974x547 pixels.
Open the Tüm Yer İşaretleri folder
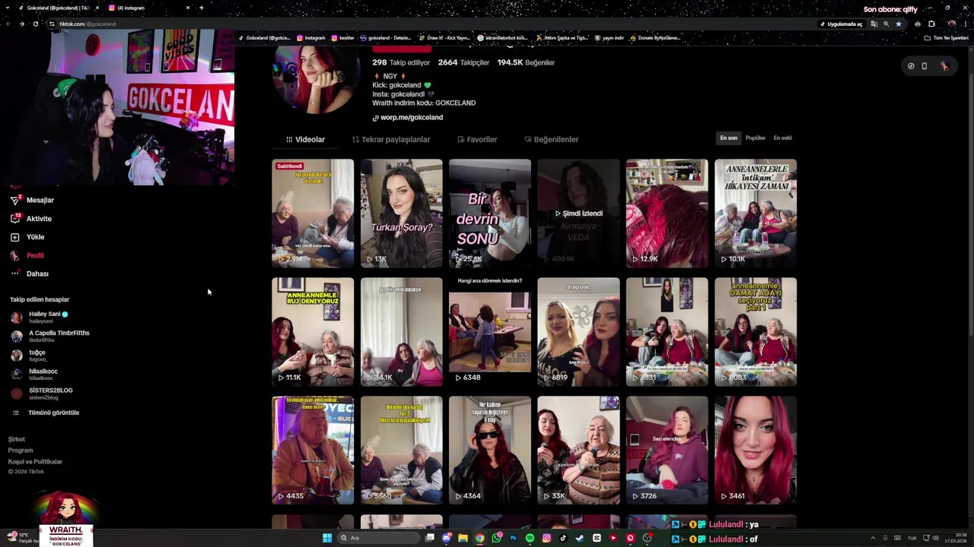[947, 38]
